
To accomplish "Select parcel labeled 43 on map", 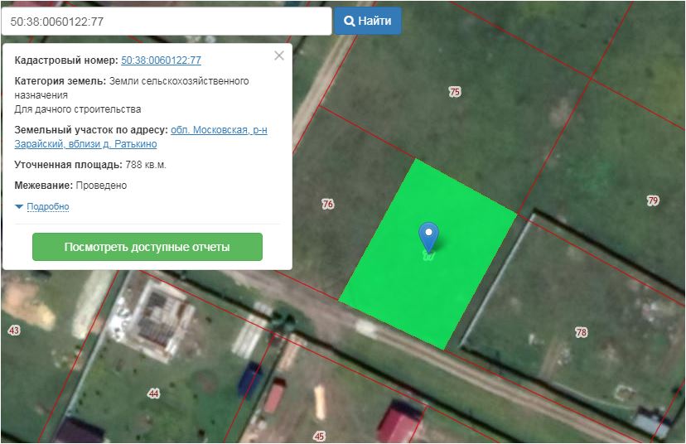I will pyautogui.click(x=14, y=331).
